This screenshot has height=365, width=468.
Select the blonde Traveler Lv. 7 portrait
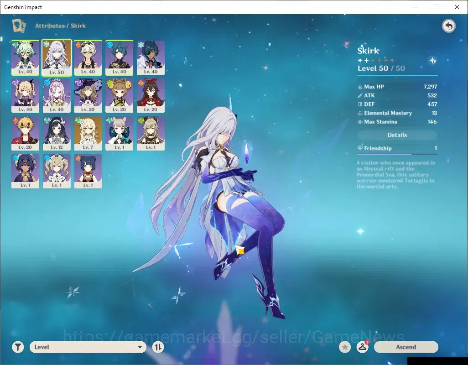(88, 133)
